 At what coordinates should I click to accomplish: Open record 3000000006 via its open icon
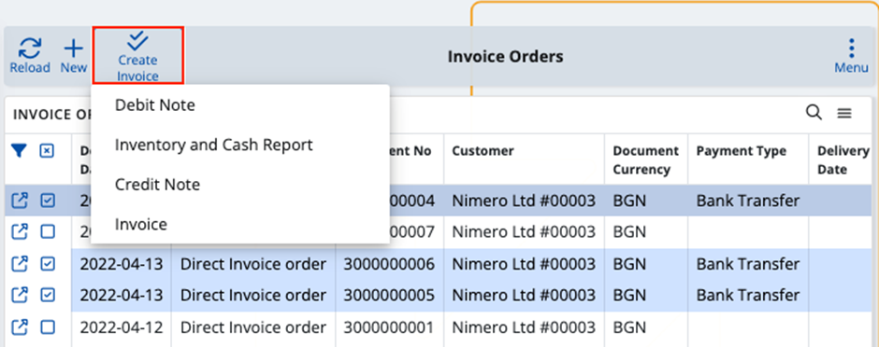20,264
